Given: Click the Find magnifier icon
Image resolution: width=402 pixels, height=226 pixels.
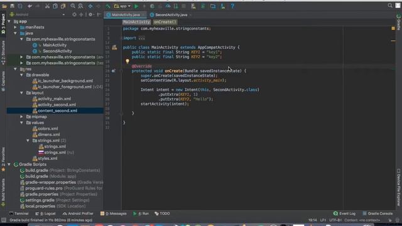Looking at the screenshot, I should (x=73, y=6).
